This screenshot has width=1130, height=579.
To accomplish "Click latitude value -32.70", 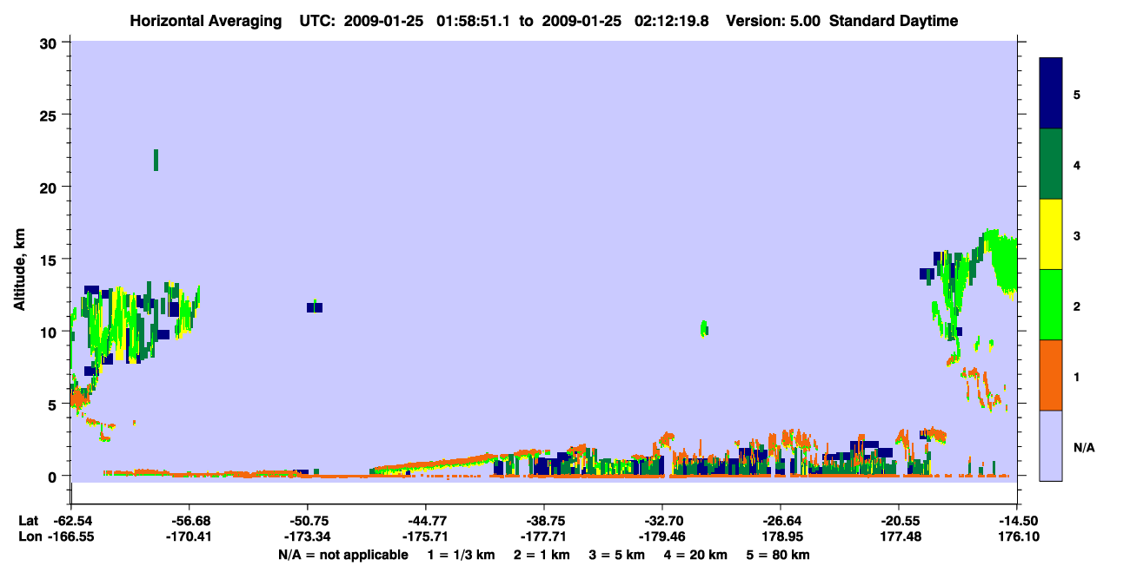I will click(662, 521).
